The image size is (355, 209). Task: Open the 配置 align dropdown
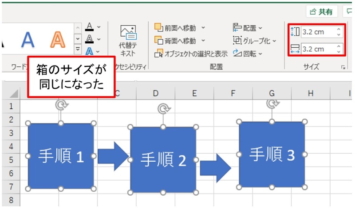click(247, 28)
